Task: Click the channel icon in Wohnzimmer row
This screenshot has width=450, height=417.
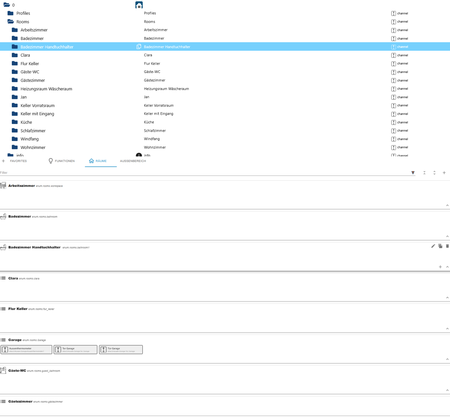Action: click(394, 147)
